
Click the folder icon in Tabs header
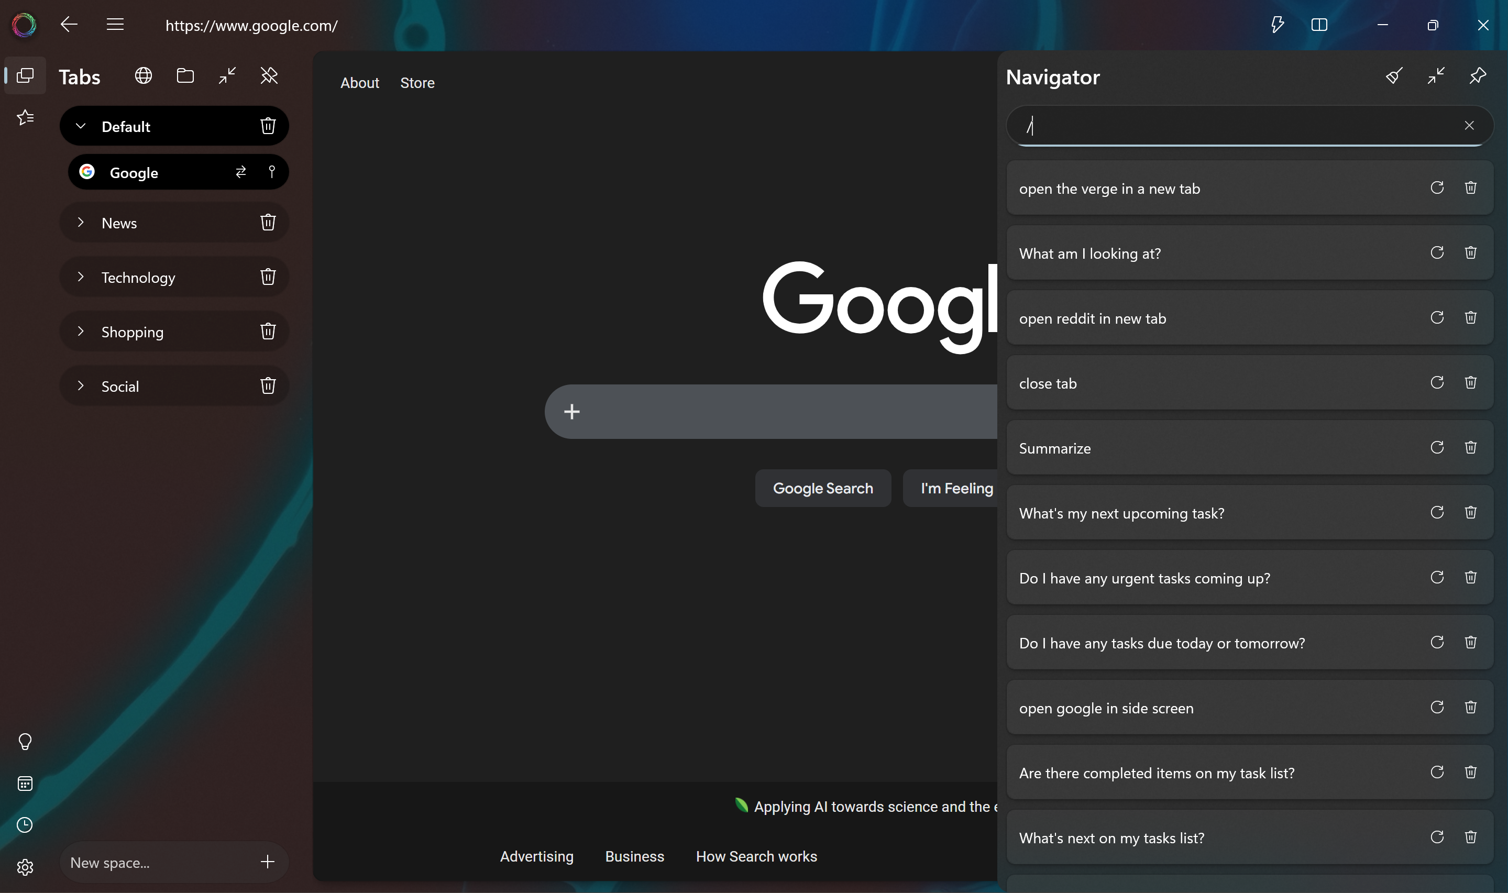(x=185, y=76)
